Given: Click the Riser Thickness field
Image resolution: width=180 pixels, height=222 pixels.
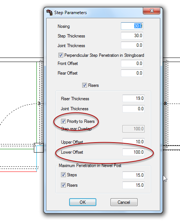Looking at the screenshot, I should tap(134, 98).
